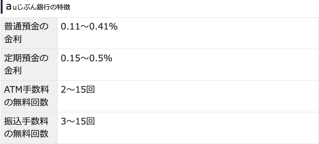Click the 0.15～0.5% rate value
The height and width of the screenshot is (144, 319).
click(86, 58)
